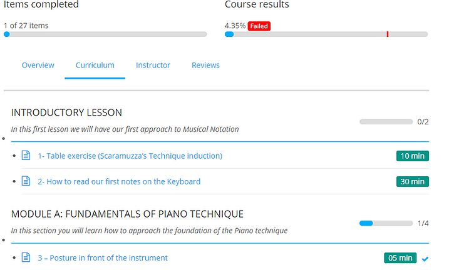Screen dimensions: 459x270
Task: Collapse Module A Fundamentals of Piano Technique heading
Action: tap(127, 214)
